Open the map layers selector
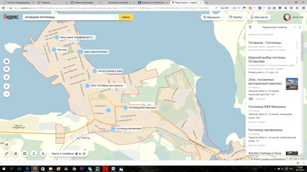 pos(6,144)
